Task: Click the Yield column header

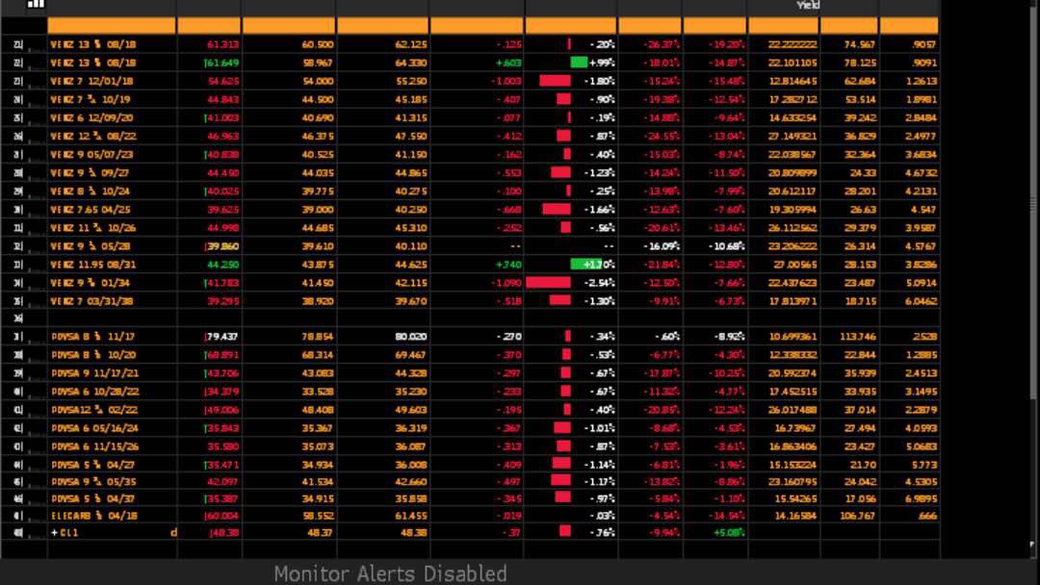Action: click(x=808, y=6)
